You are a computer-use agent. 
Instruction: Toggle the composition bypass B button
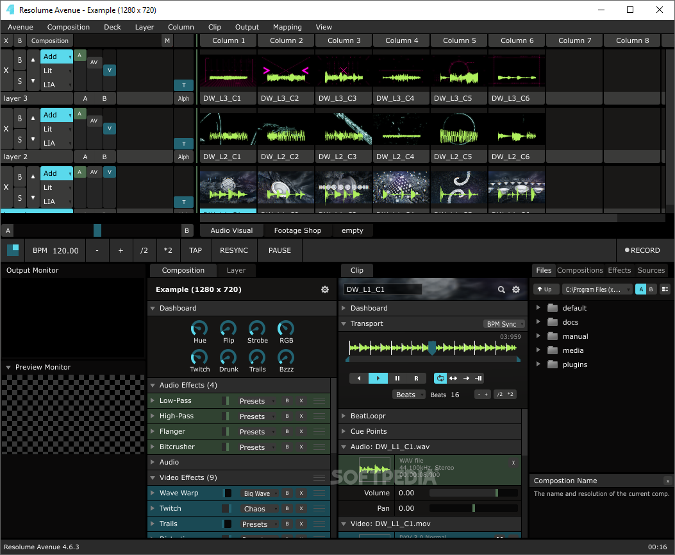pyautogui.click(x=20, y=41)
